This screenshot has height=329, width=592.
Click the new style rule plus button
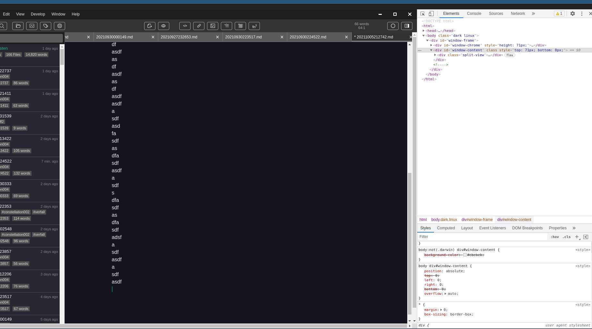pyautogui.click(x=577, y=237)
